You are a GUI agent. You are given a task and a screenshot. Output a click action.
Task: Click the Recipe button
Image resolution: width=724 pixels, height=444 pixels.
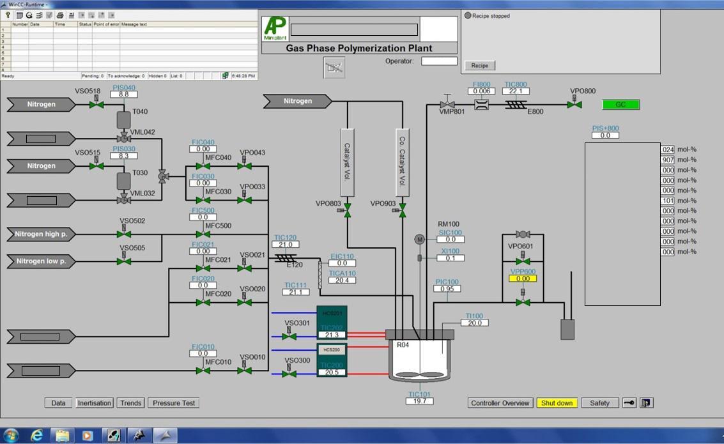coord(479,65)
